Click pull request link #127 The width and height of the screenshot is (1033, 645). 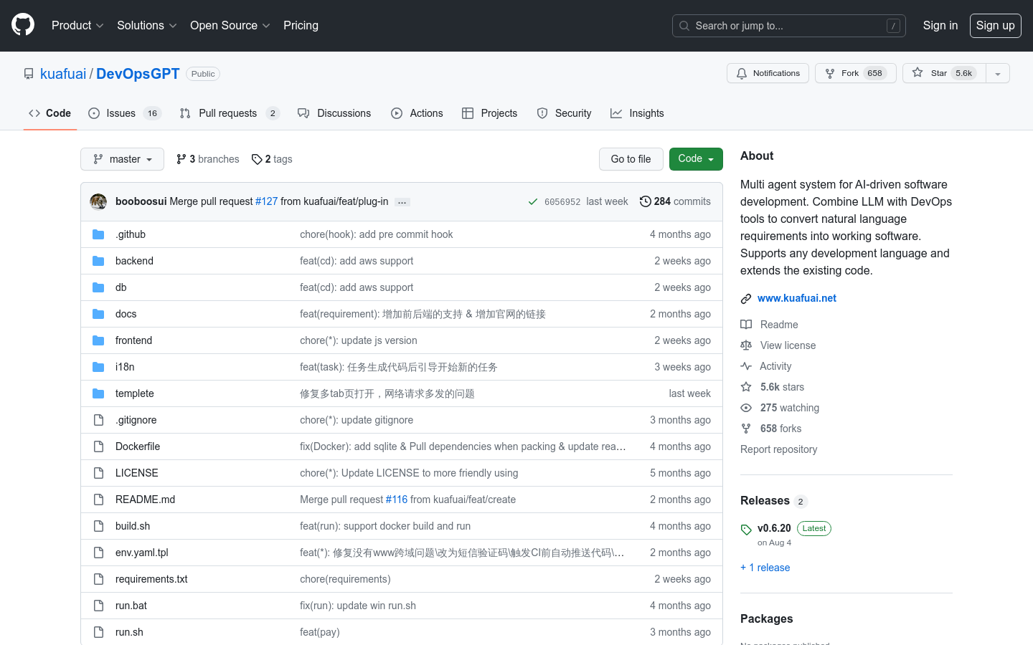click(266, 201)
